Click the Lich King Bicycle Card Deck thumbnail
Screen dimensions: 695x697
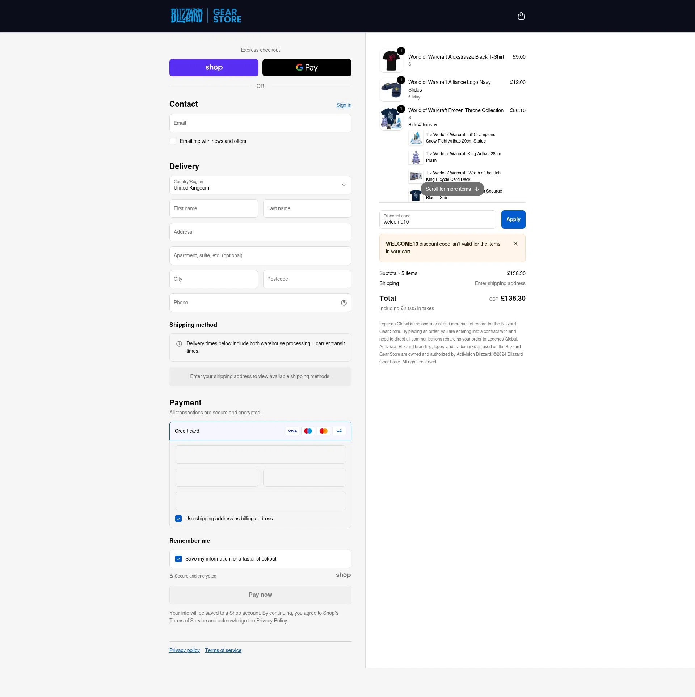click(416, 176)
